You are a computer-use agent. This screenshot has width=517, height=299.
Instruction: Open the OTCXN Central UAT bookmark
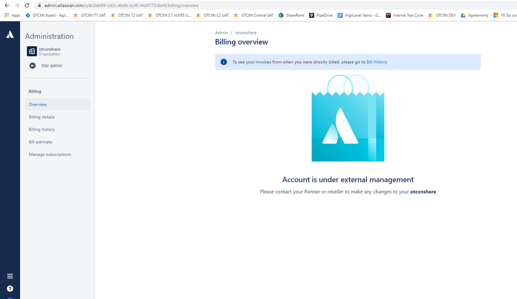tap(254, 15)
